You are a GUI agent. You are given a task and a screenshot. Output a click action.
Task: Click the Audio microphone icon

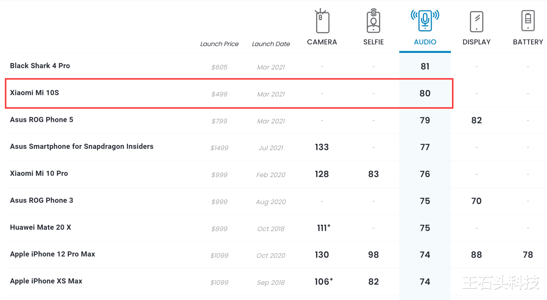click(425, 21)
